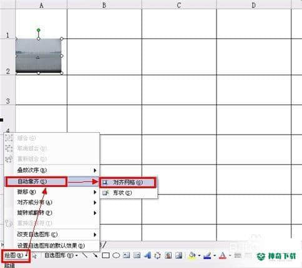The width and height of the screenshot is (302, 268).
Task: Apply line color with brush icon
Action: pyautogui.click(x=207, y=256)
